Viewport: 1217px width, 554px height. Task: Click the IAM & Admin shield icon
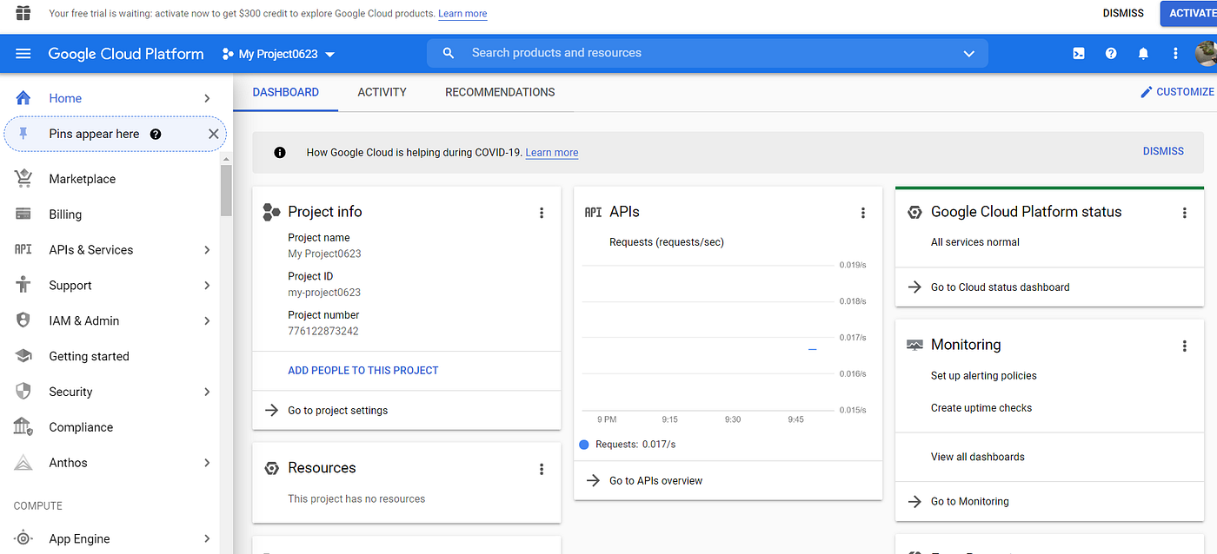[23, 320]
